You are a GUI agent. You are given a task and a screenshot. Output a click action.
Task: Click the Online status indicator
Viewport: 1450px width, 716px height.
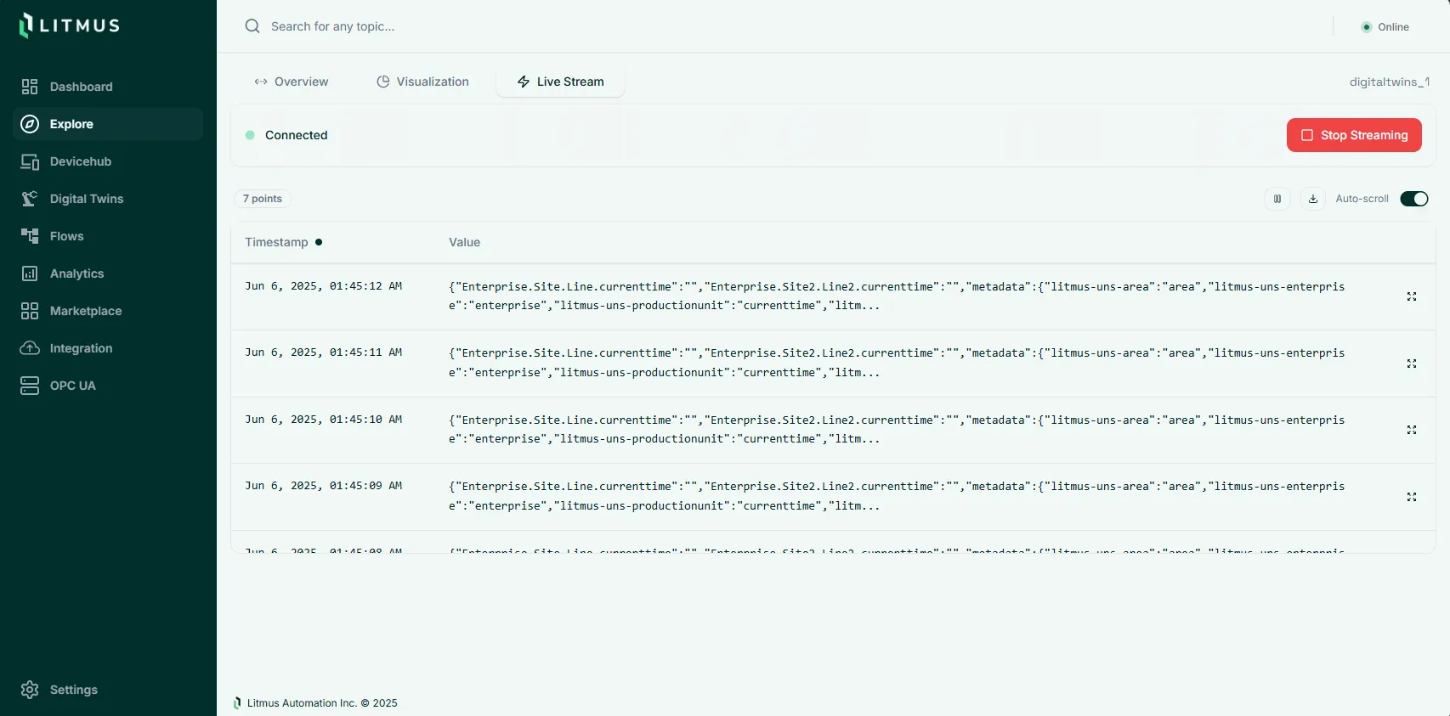tap(1385, 27)
